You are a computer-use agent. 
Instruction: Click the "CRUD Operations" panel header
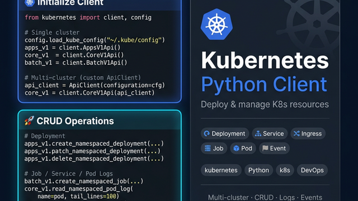[x=75, y=121]
